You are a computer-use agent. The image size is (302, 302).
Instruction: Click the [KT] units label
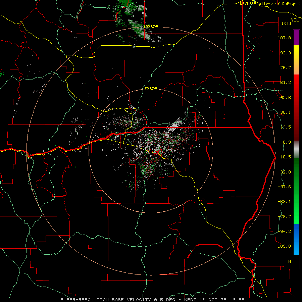287,23
